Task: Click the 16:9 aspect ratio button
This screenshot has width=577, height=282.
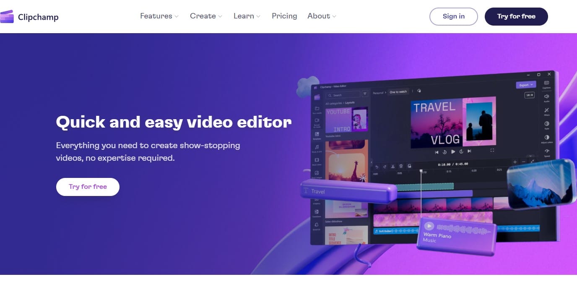Action: pos(530,95)
